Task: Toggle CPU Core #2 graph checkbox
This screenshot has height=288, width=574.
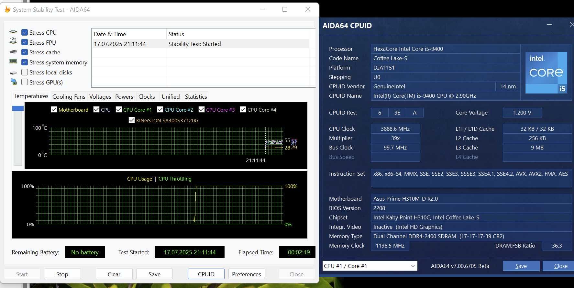Action: click(160, 109)
